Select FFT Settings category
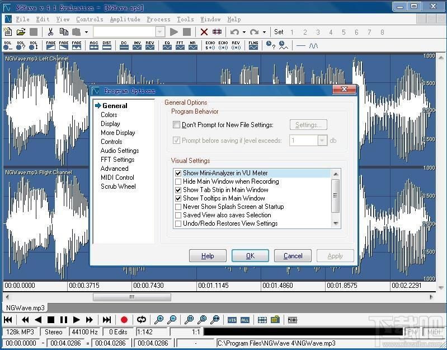The height and width of the screenshot is (350, 447). click(117, 160)
